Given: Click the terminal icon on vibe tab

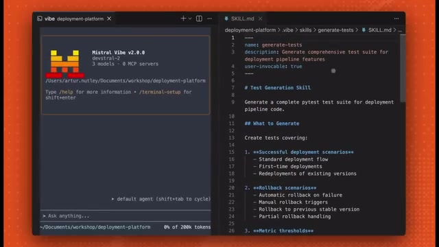Looking at the screenshot, I should (x=40, y=19).
